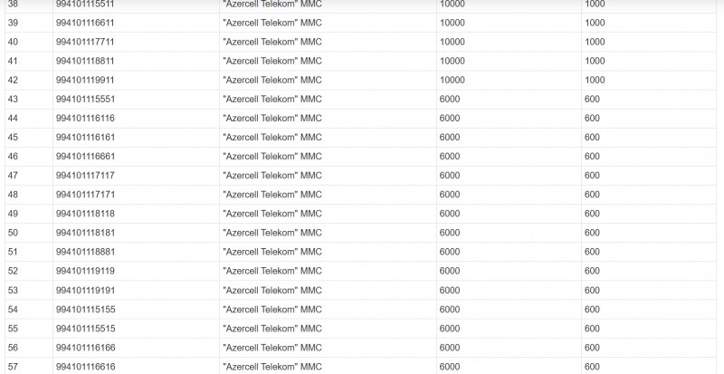Image resolution: width=724 pixels, height=374 pixels.
Task: Select the 10000 value in row 40
Action: pyautogui.click(x=452, y=42)
